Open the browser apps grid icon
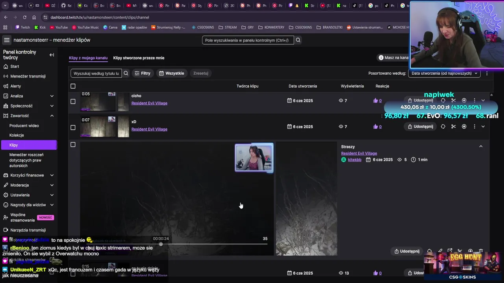The width and height of the screenshot is (504, 283). (x=5, y=28)
